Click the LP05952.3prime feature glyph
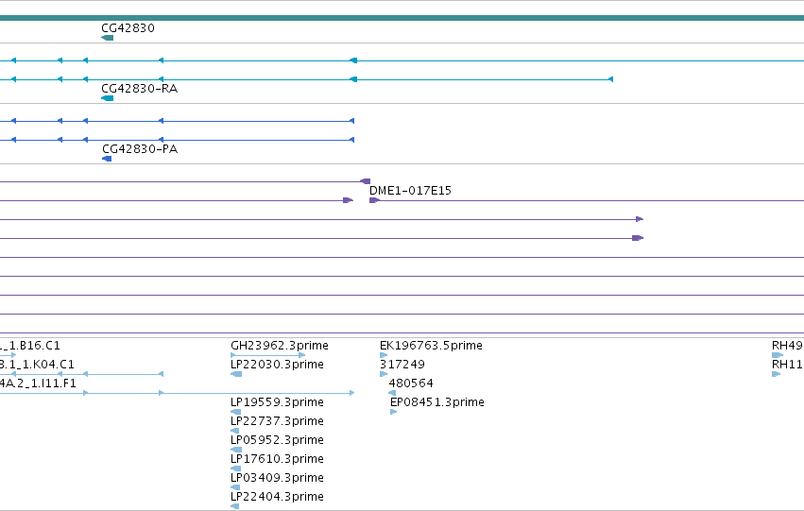The height and width of the screenshot is (511, 804). (236, 450)
